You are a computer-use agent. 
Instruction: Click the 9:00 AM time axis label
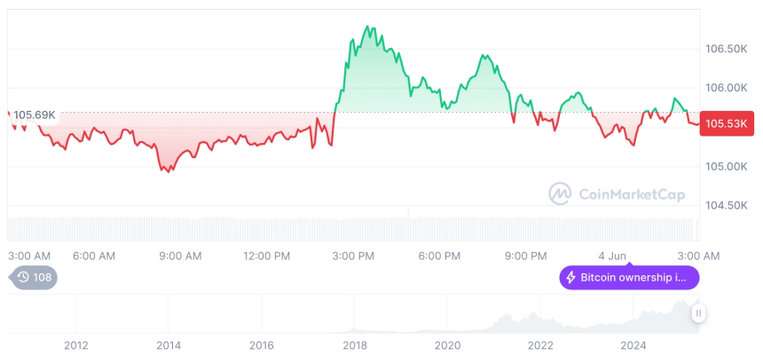(x=180, y=256)
